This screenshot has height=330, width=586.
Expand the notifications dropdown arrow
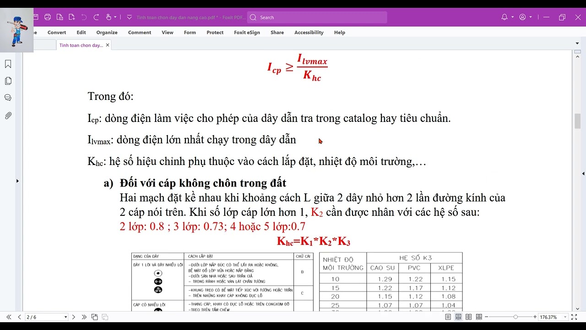(x=512, y=17)
